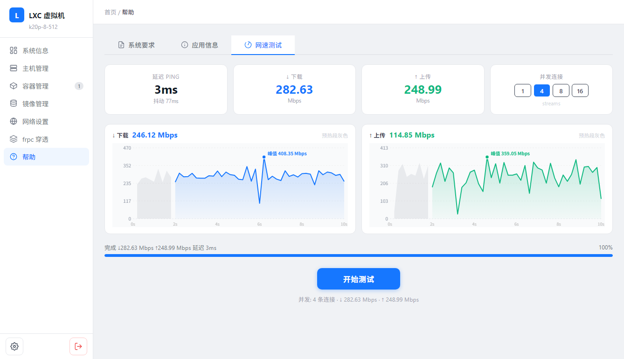Select 16 concurrent streams
This screenshot has width=624, height=359.
tap(580, 91)
